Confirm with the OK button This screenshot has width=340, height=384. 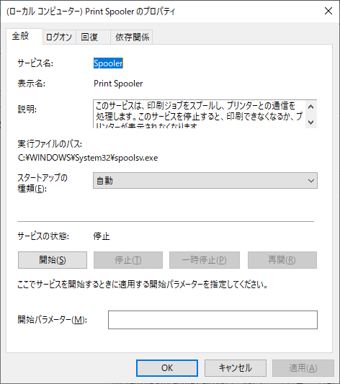tap(167, 368)
